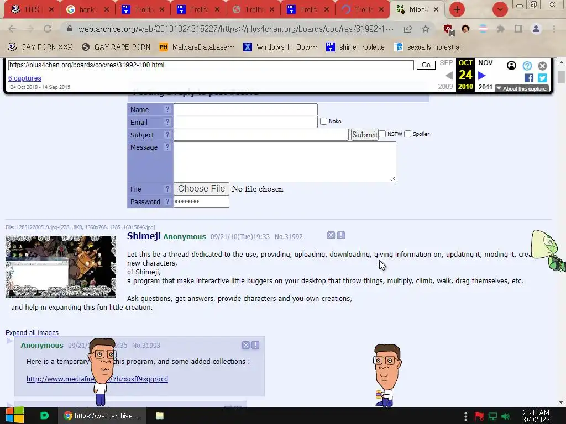Open the tab search chevron dropdown
566x424 pixels.
(x=500, y=9)
